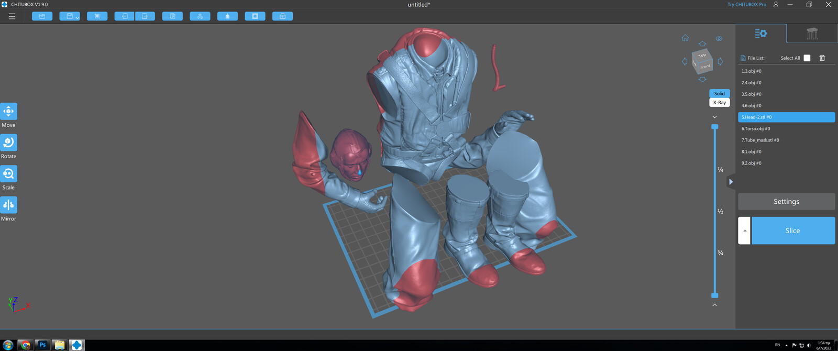838x351 pixels.
Task: Click the right arrow beside view cube
Action: click(x=720, y=61)
